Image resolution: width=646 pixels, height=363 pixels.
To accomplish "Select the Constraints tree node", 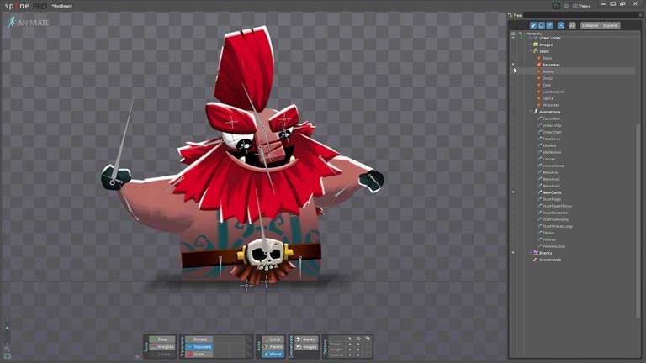I will pos(550,260).
